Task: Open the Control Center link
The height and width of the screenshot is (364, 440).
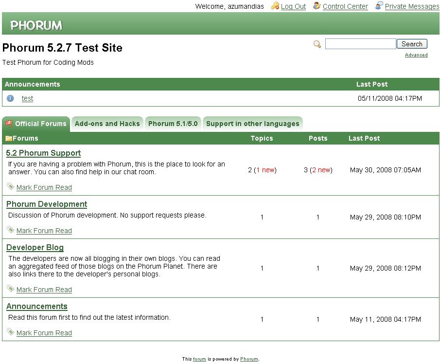Action: [x=345, y=6]
